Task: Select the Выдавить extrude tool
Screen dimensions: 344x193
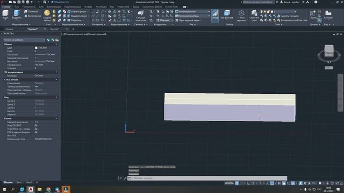Action: 17,14
